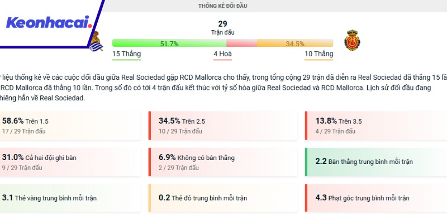Select the Thẻ vàng trung bình mỗi trận card
Image resolution: width=447 pixels, height=223 pixels.
point(70,197)
